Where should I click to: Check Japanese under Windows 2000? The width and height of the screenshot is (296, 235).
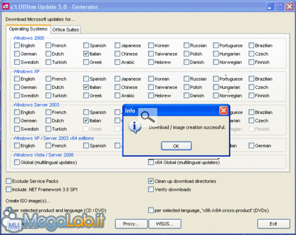[x=117, y=45]
